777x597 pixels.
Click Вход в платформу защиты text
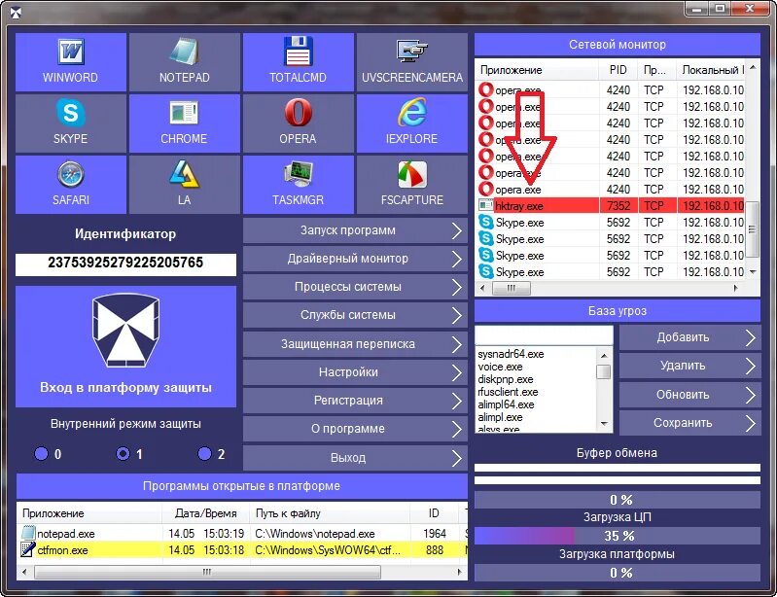click(x=125, y=387)
